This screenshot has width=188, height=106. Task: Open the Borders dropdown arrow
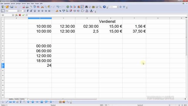[x=84, y=11]
